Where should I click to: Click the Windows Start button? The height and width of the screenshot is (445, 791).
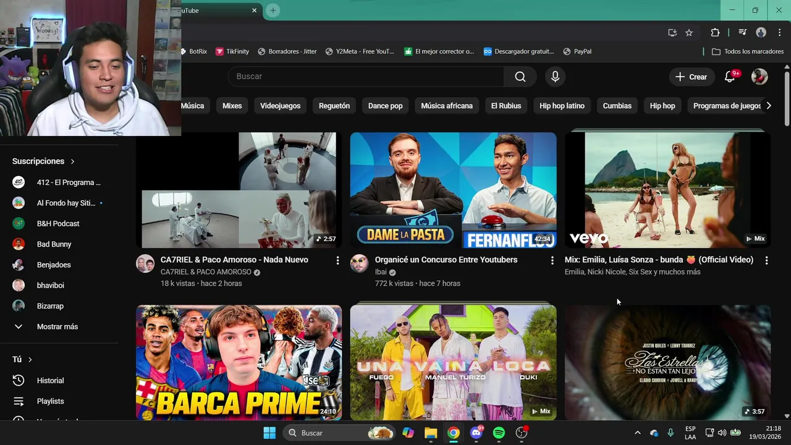click(269, 433)
